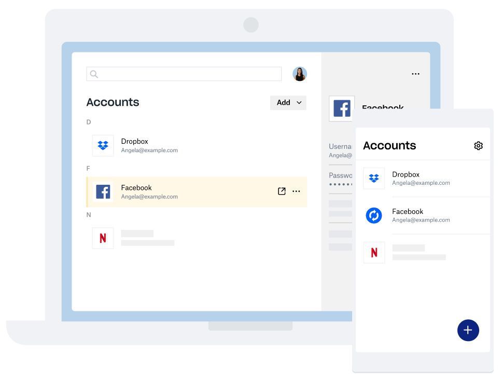The width and height of the screenshot is (503, 381).
Task: Click Facebook name in highlighted laptop row
Action: (x=136, y=187)
